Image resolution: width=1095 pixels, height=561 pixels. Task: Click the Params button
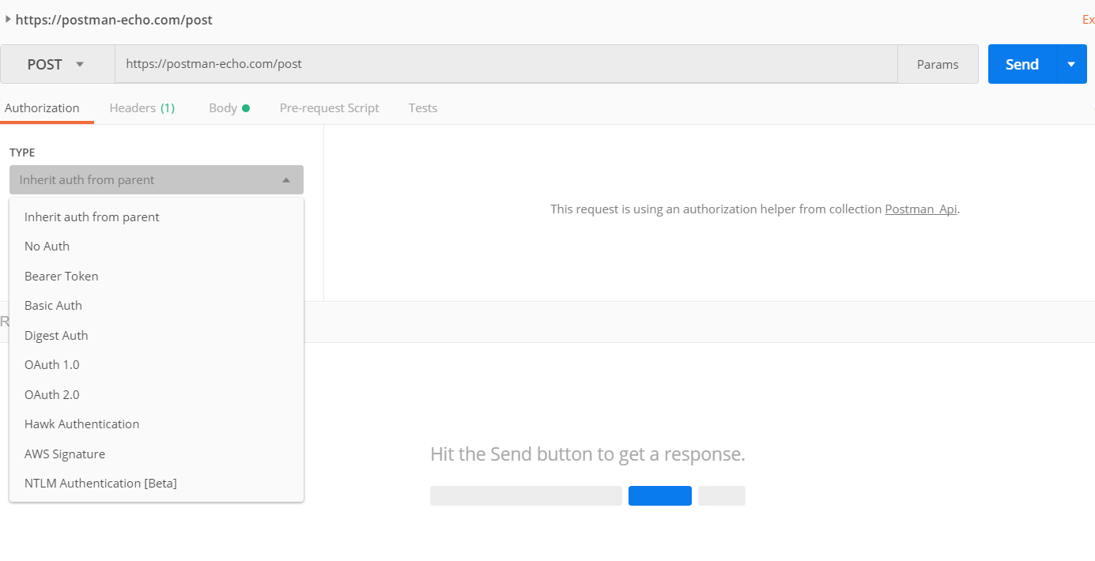tap(938, 64)
